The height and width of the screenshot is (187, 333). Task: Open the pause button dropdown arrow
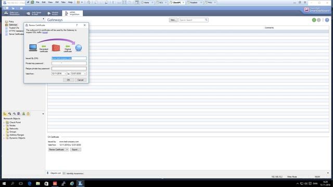point(82,2)
